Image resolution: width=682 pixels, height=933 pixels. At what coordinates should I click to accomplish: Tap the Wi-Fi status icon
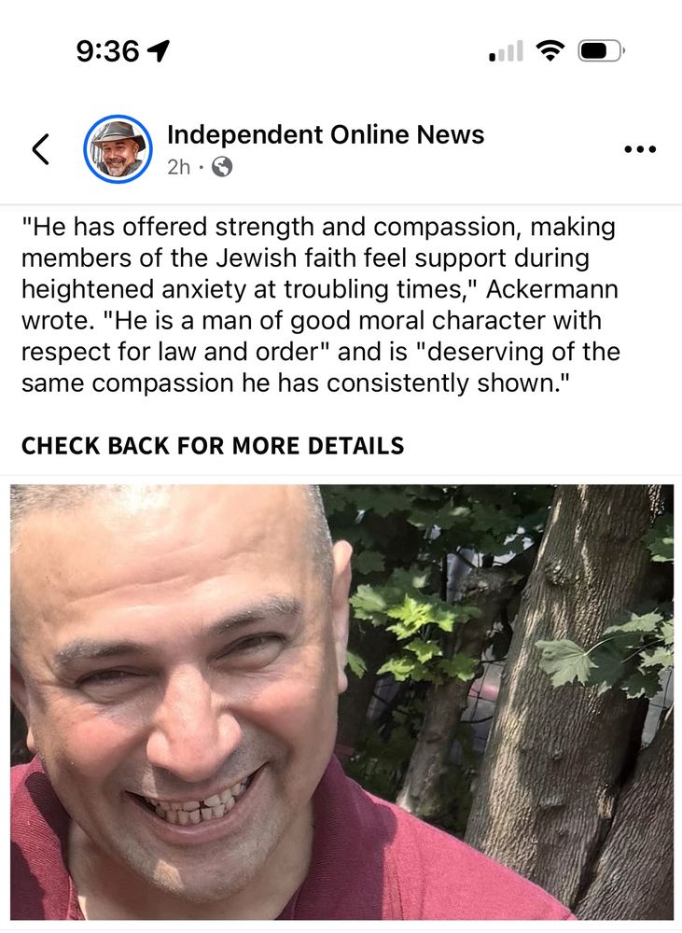[x=550, y=50]
